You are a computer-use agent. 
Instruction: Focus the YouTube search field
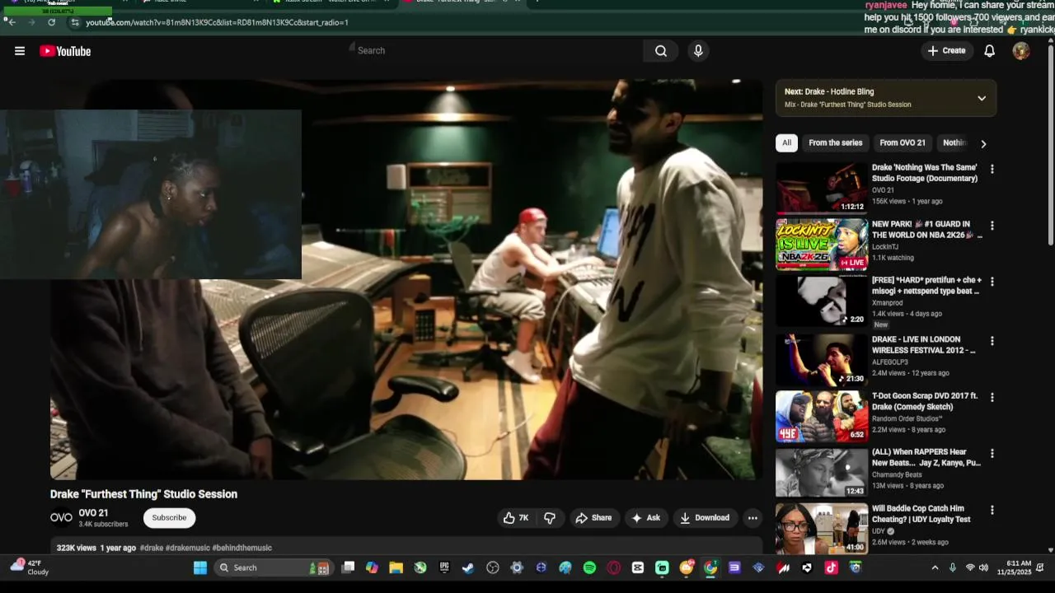point(495,51)
